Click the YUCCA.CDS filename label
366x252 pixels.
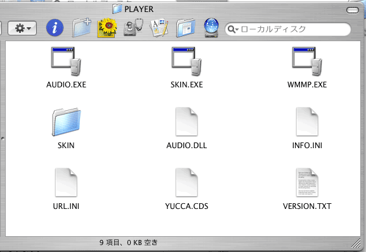click(186, 206)
